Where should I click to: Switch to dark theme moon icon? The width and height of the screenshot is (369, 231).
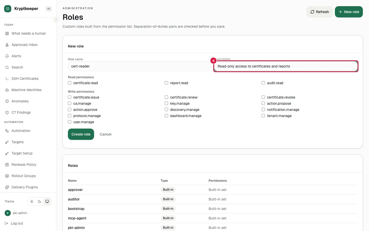point(39,201)
